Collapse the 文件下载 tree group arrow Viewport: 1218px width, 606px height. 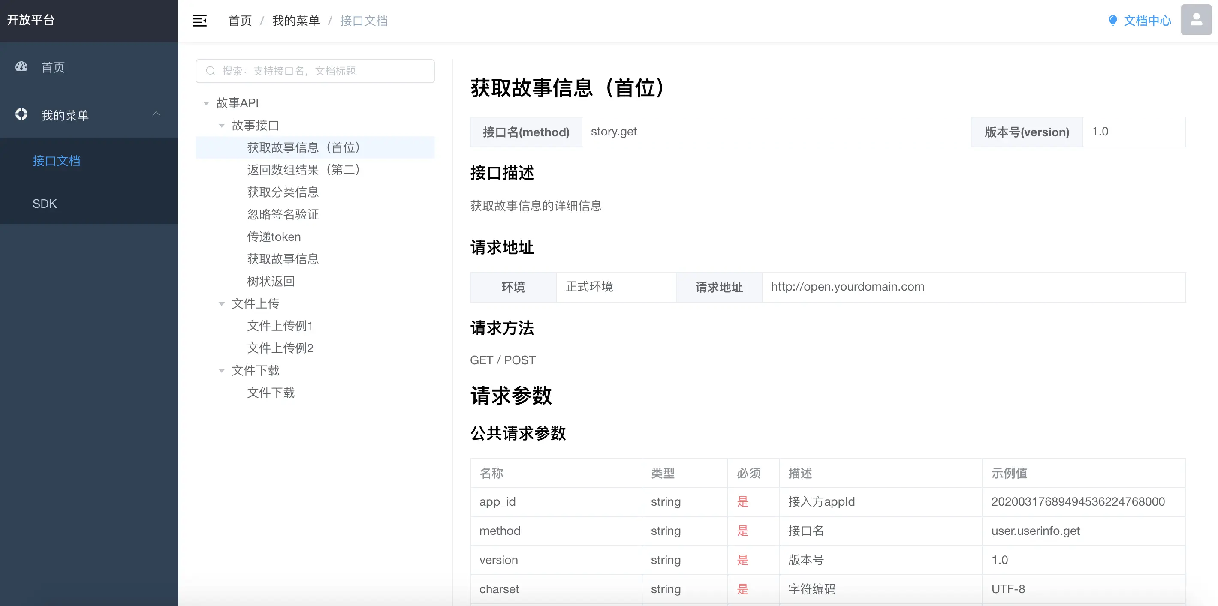coord(221,371)
